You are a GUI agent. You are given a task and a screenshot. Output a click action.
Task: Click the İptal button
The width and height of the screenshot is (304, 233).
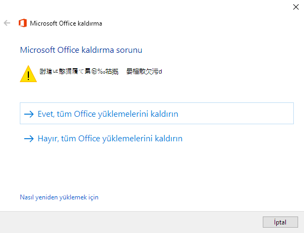(x=280, y=222)
